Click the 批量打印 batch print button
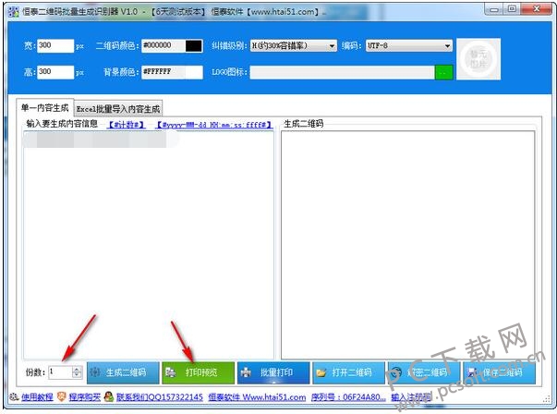Image resolution: width=557 pixels, height=414 pixels. tap(273, 372)
